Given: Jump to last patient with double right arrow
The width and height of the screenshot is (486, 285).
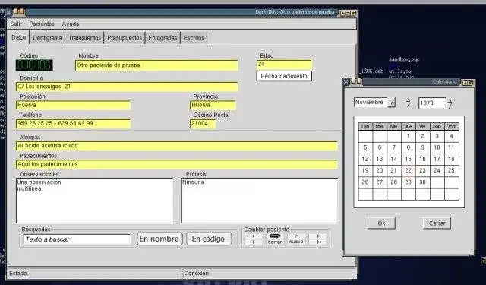Looking at the screenshot, I should [x=317, y=242].
